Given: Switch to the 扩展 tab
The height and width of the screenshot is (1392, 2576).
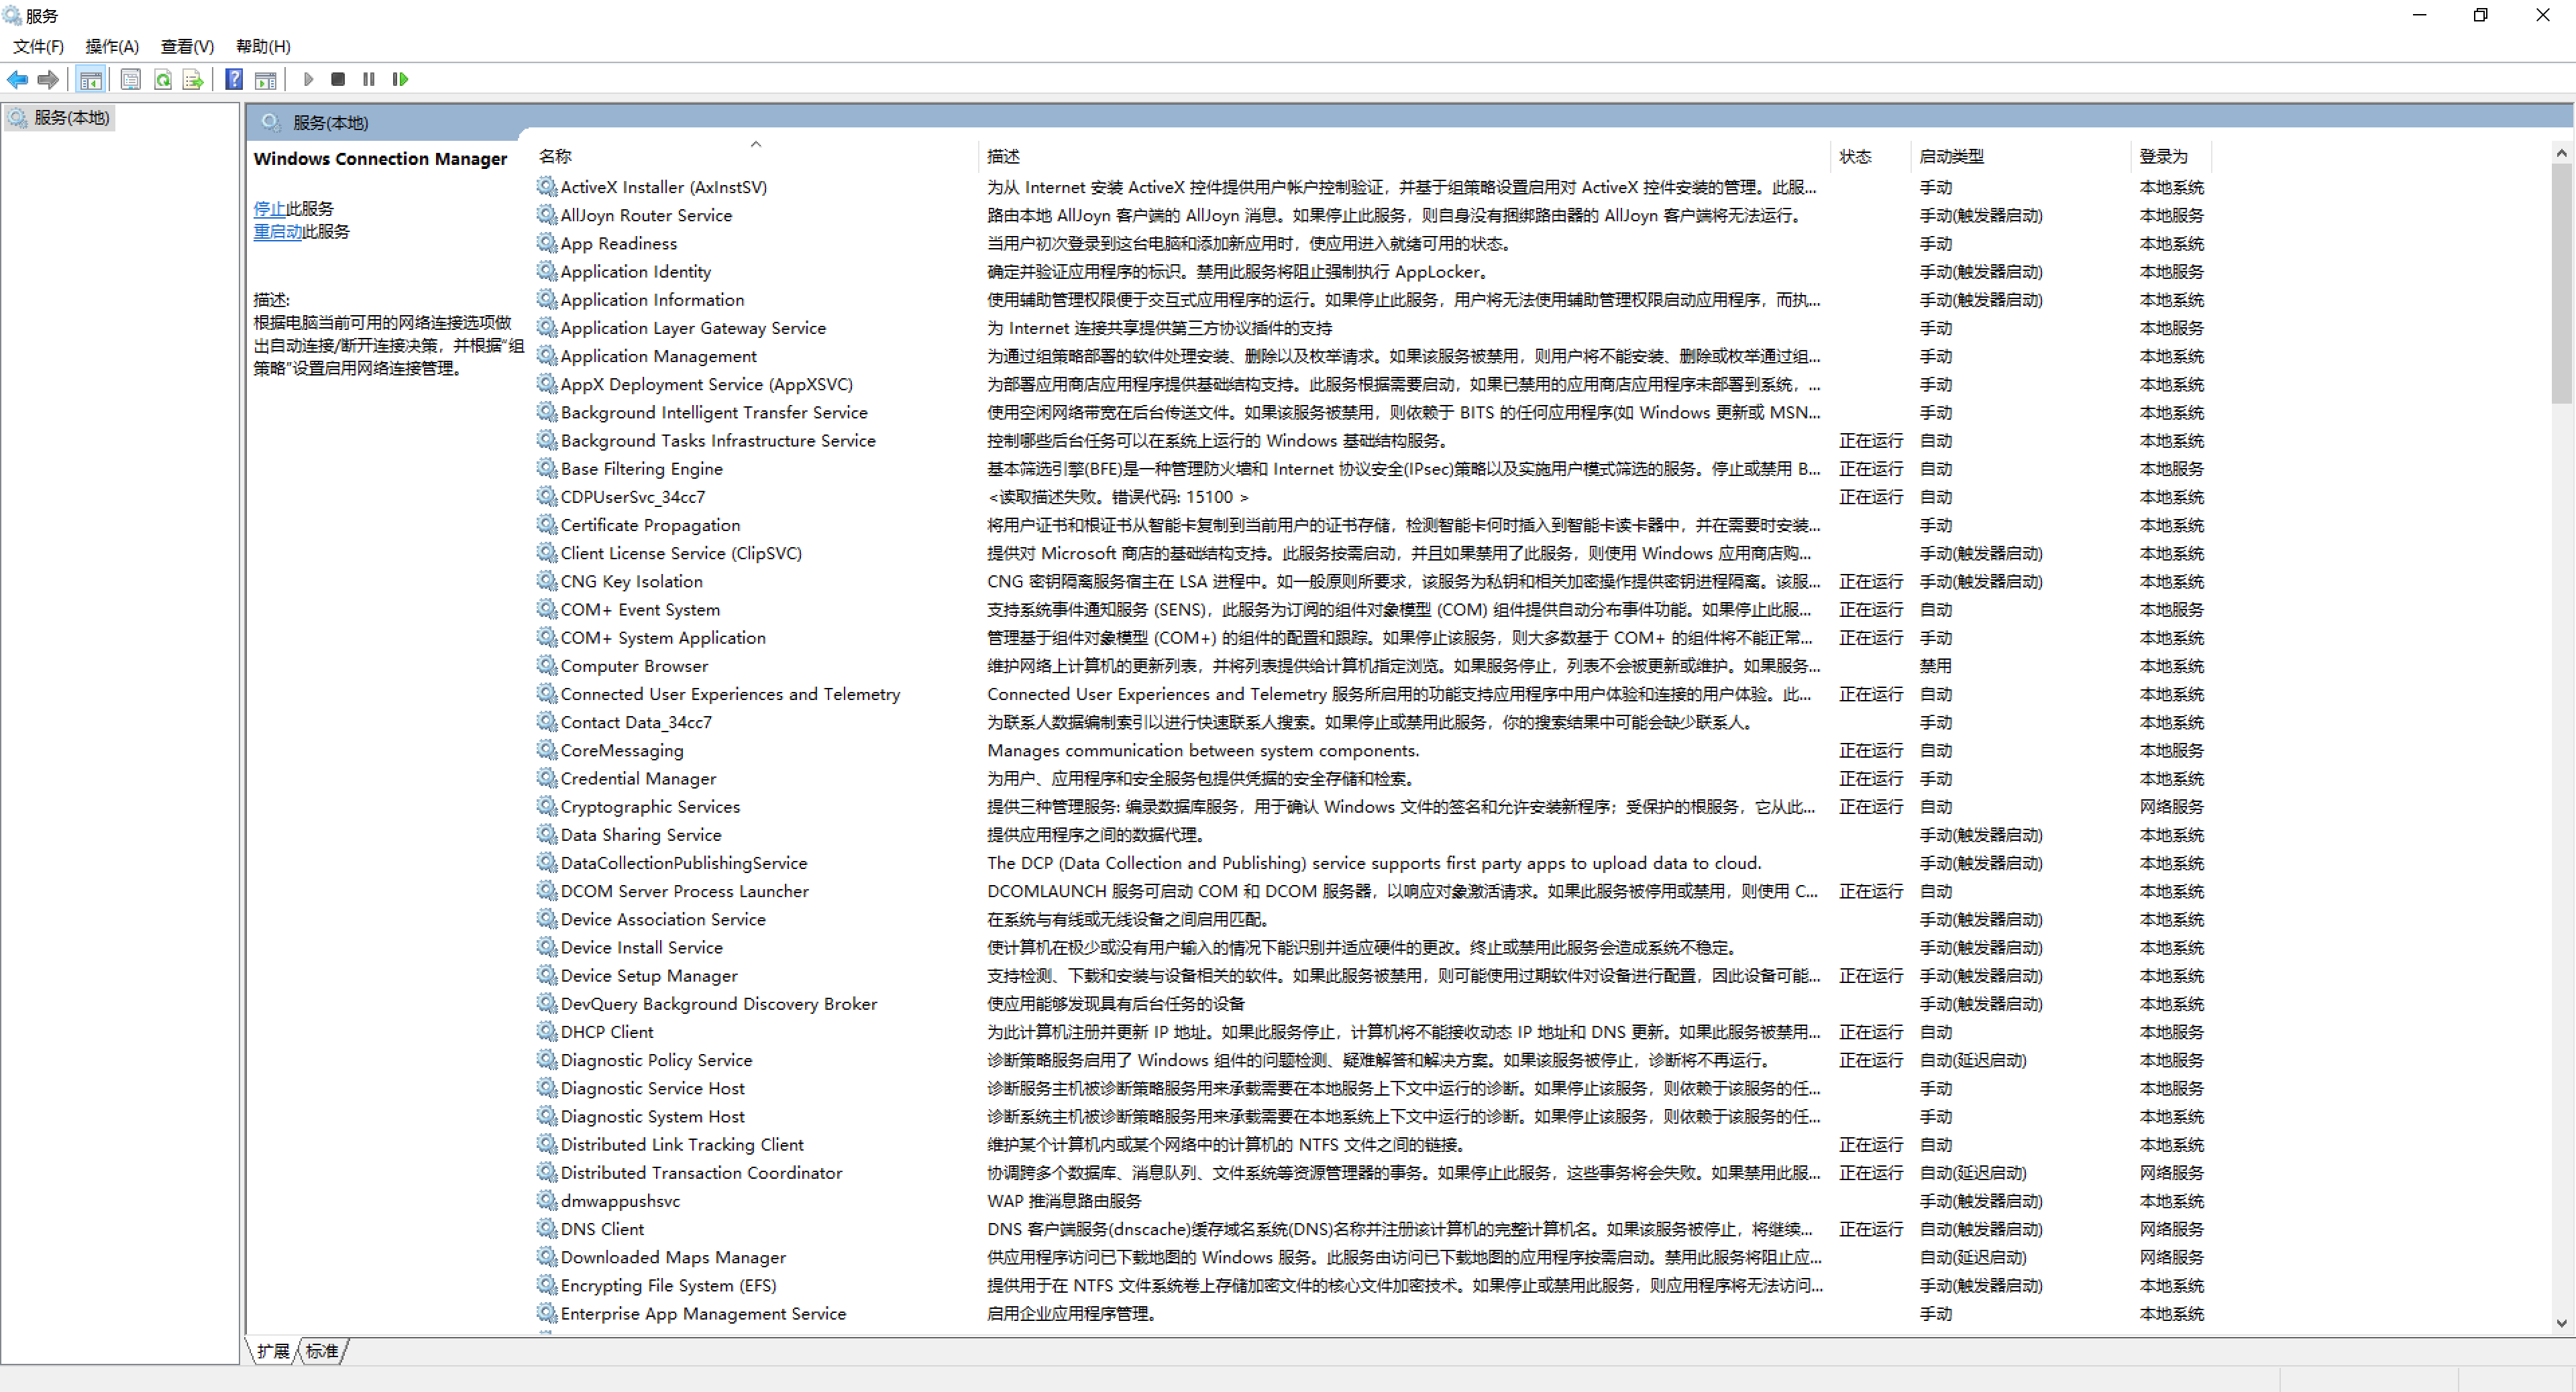Looking at the screenshot, I should 272,1351.
